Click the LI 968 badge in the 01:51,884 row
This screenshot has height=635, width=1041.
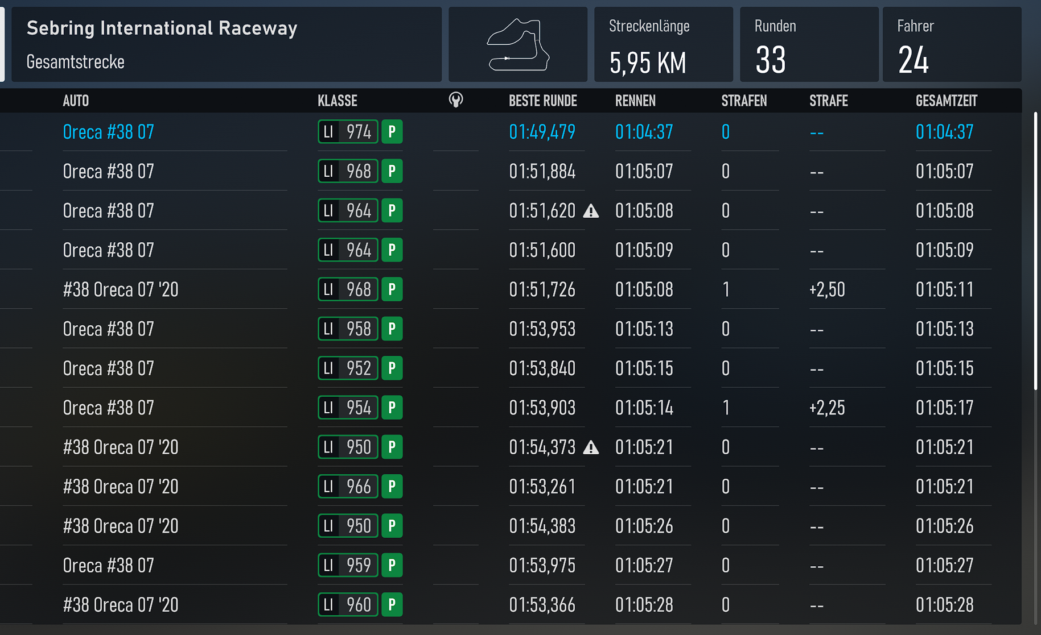click(x=348, y=171)
